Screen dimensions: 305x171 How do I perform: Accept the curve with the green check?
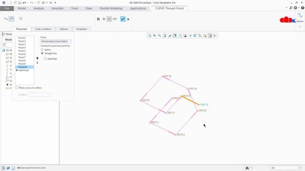click(123, 19)
